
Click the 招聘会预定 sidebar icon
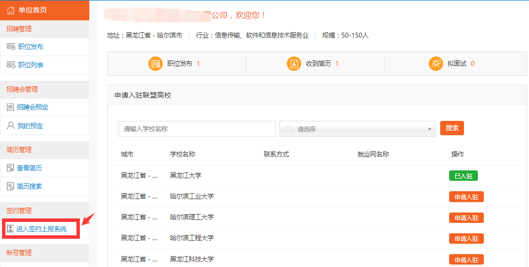click(10, 107)
